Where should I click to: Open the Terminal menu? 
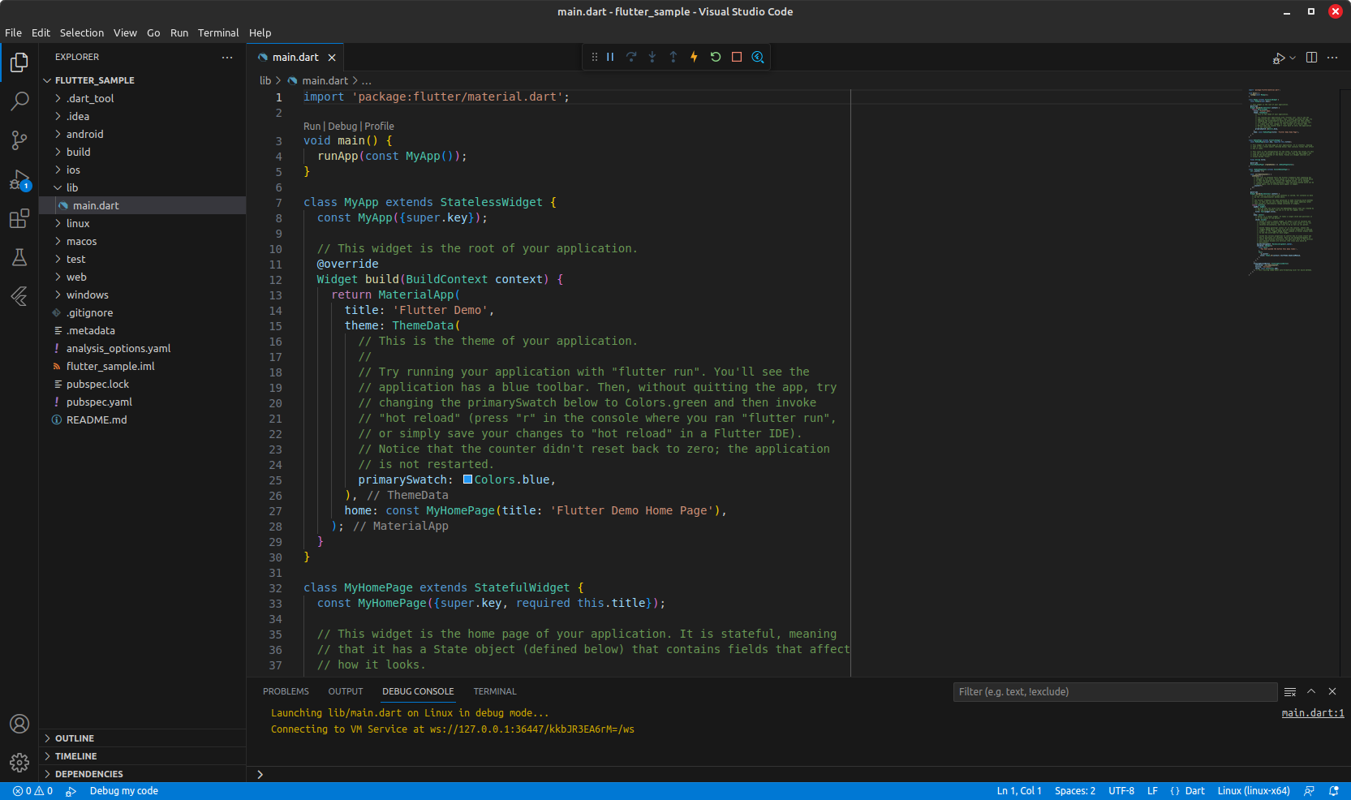218,32
